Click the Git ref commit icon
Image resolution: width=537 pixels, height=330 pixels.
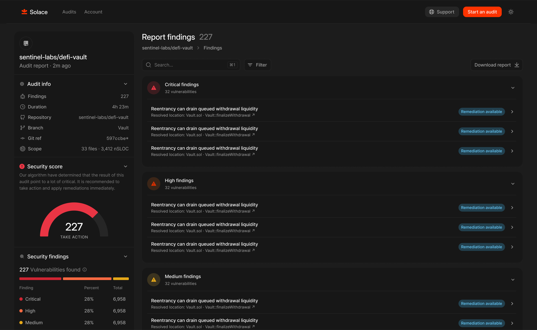[x=23, y=138]
